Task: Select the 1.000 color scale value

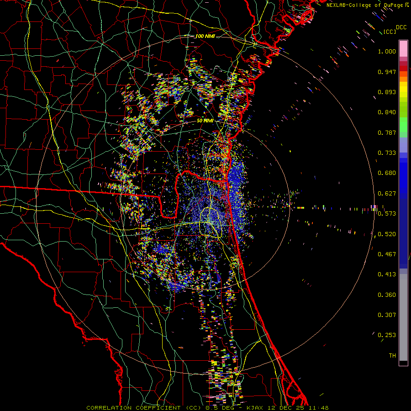Action: (387, 51)
